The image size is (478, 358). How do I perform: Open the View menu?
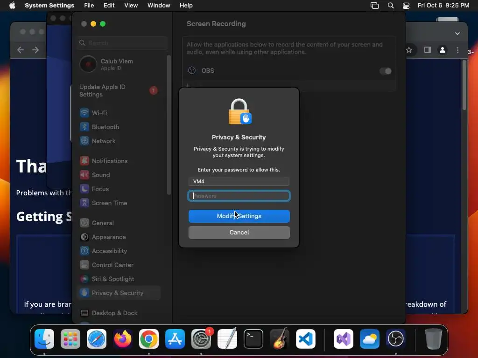tap(131, 6)
